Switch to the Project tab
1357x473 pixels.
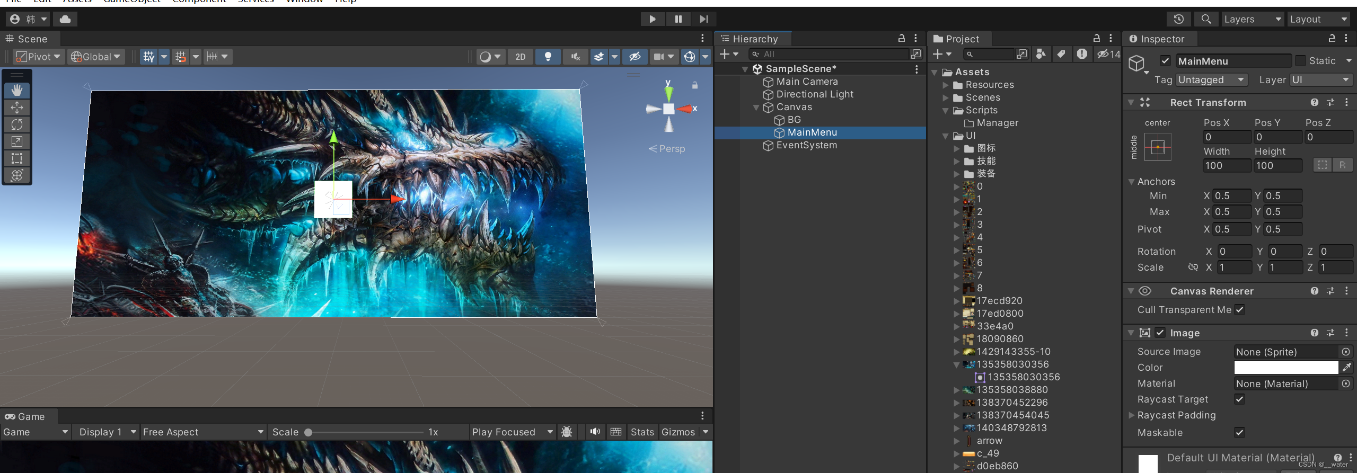[x=960, y=39]
